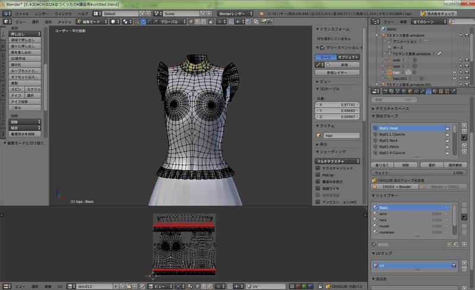This screenshot has width=475, height=290.
Task: Enable the テクスチャソリッド checkbox
Action: pyautogui.click(x=318, y=168)
